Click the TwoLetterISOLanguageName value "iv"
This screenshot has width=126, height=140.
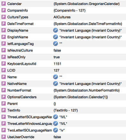62,130
